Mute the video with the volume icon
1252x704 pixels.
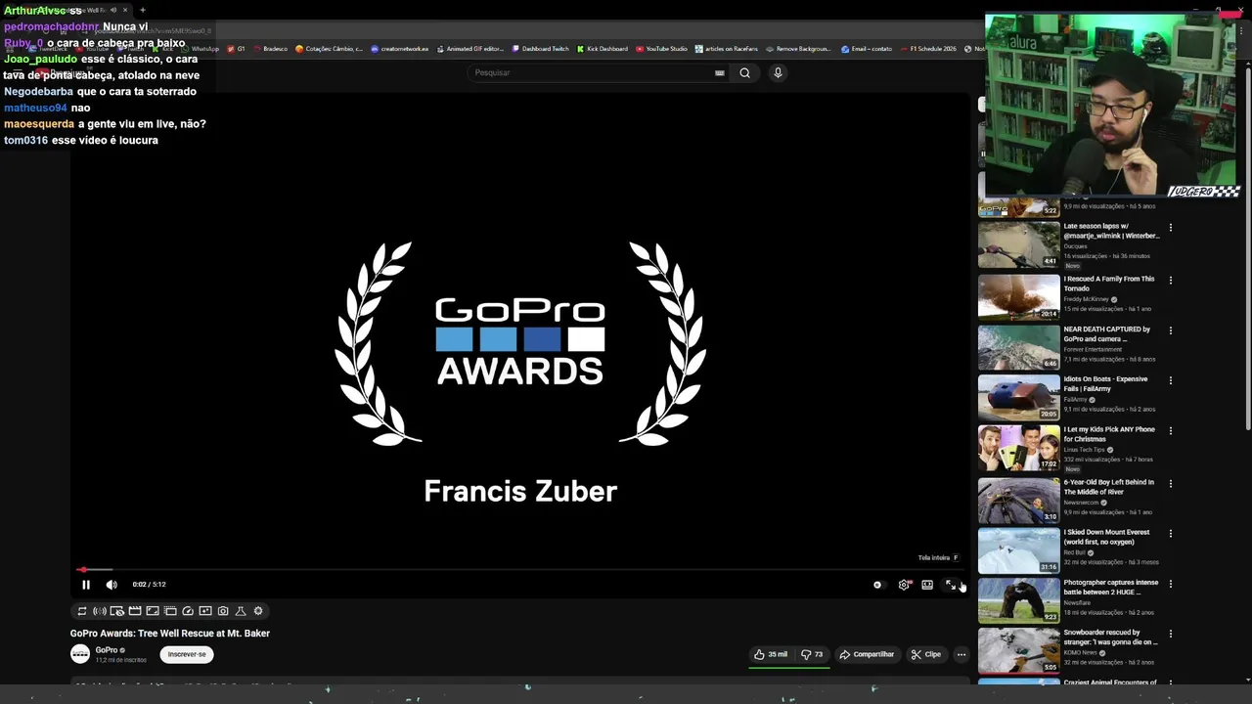[112, 585]
